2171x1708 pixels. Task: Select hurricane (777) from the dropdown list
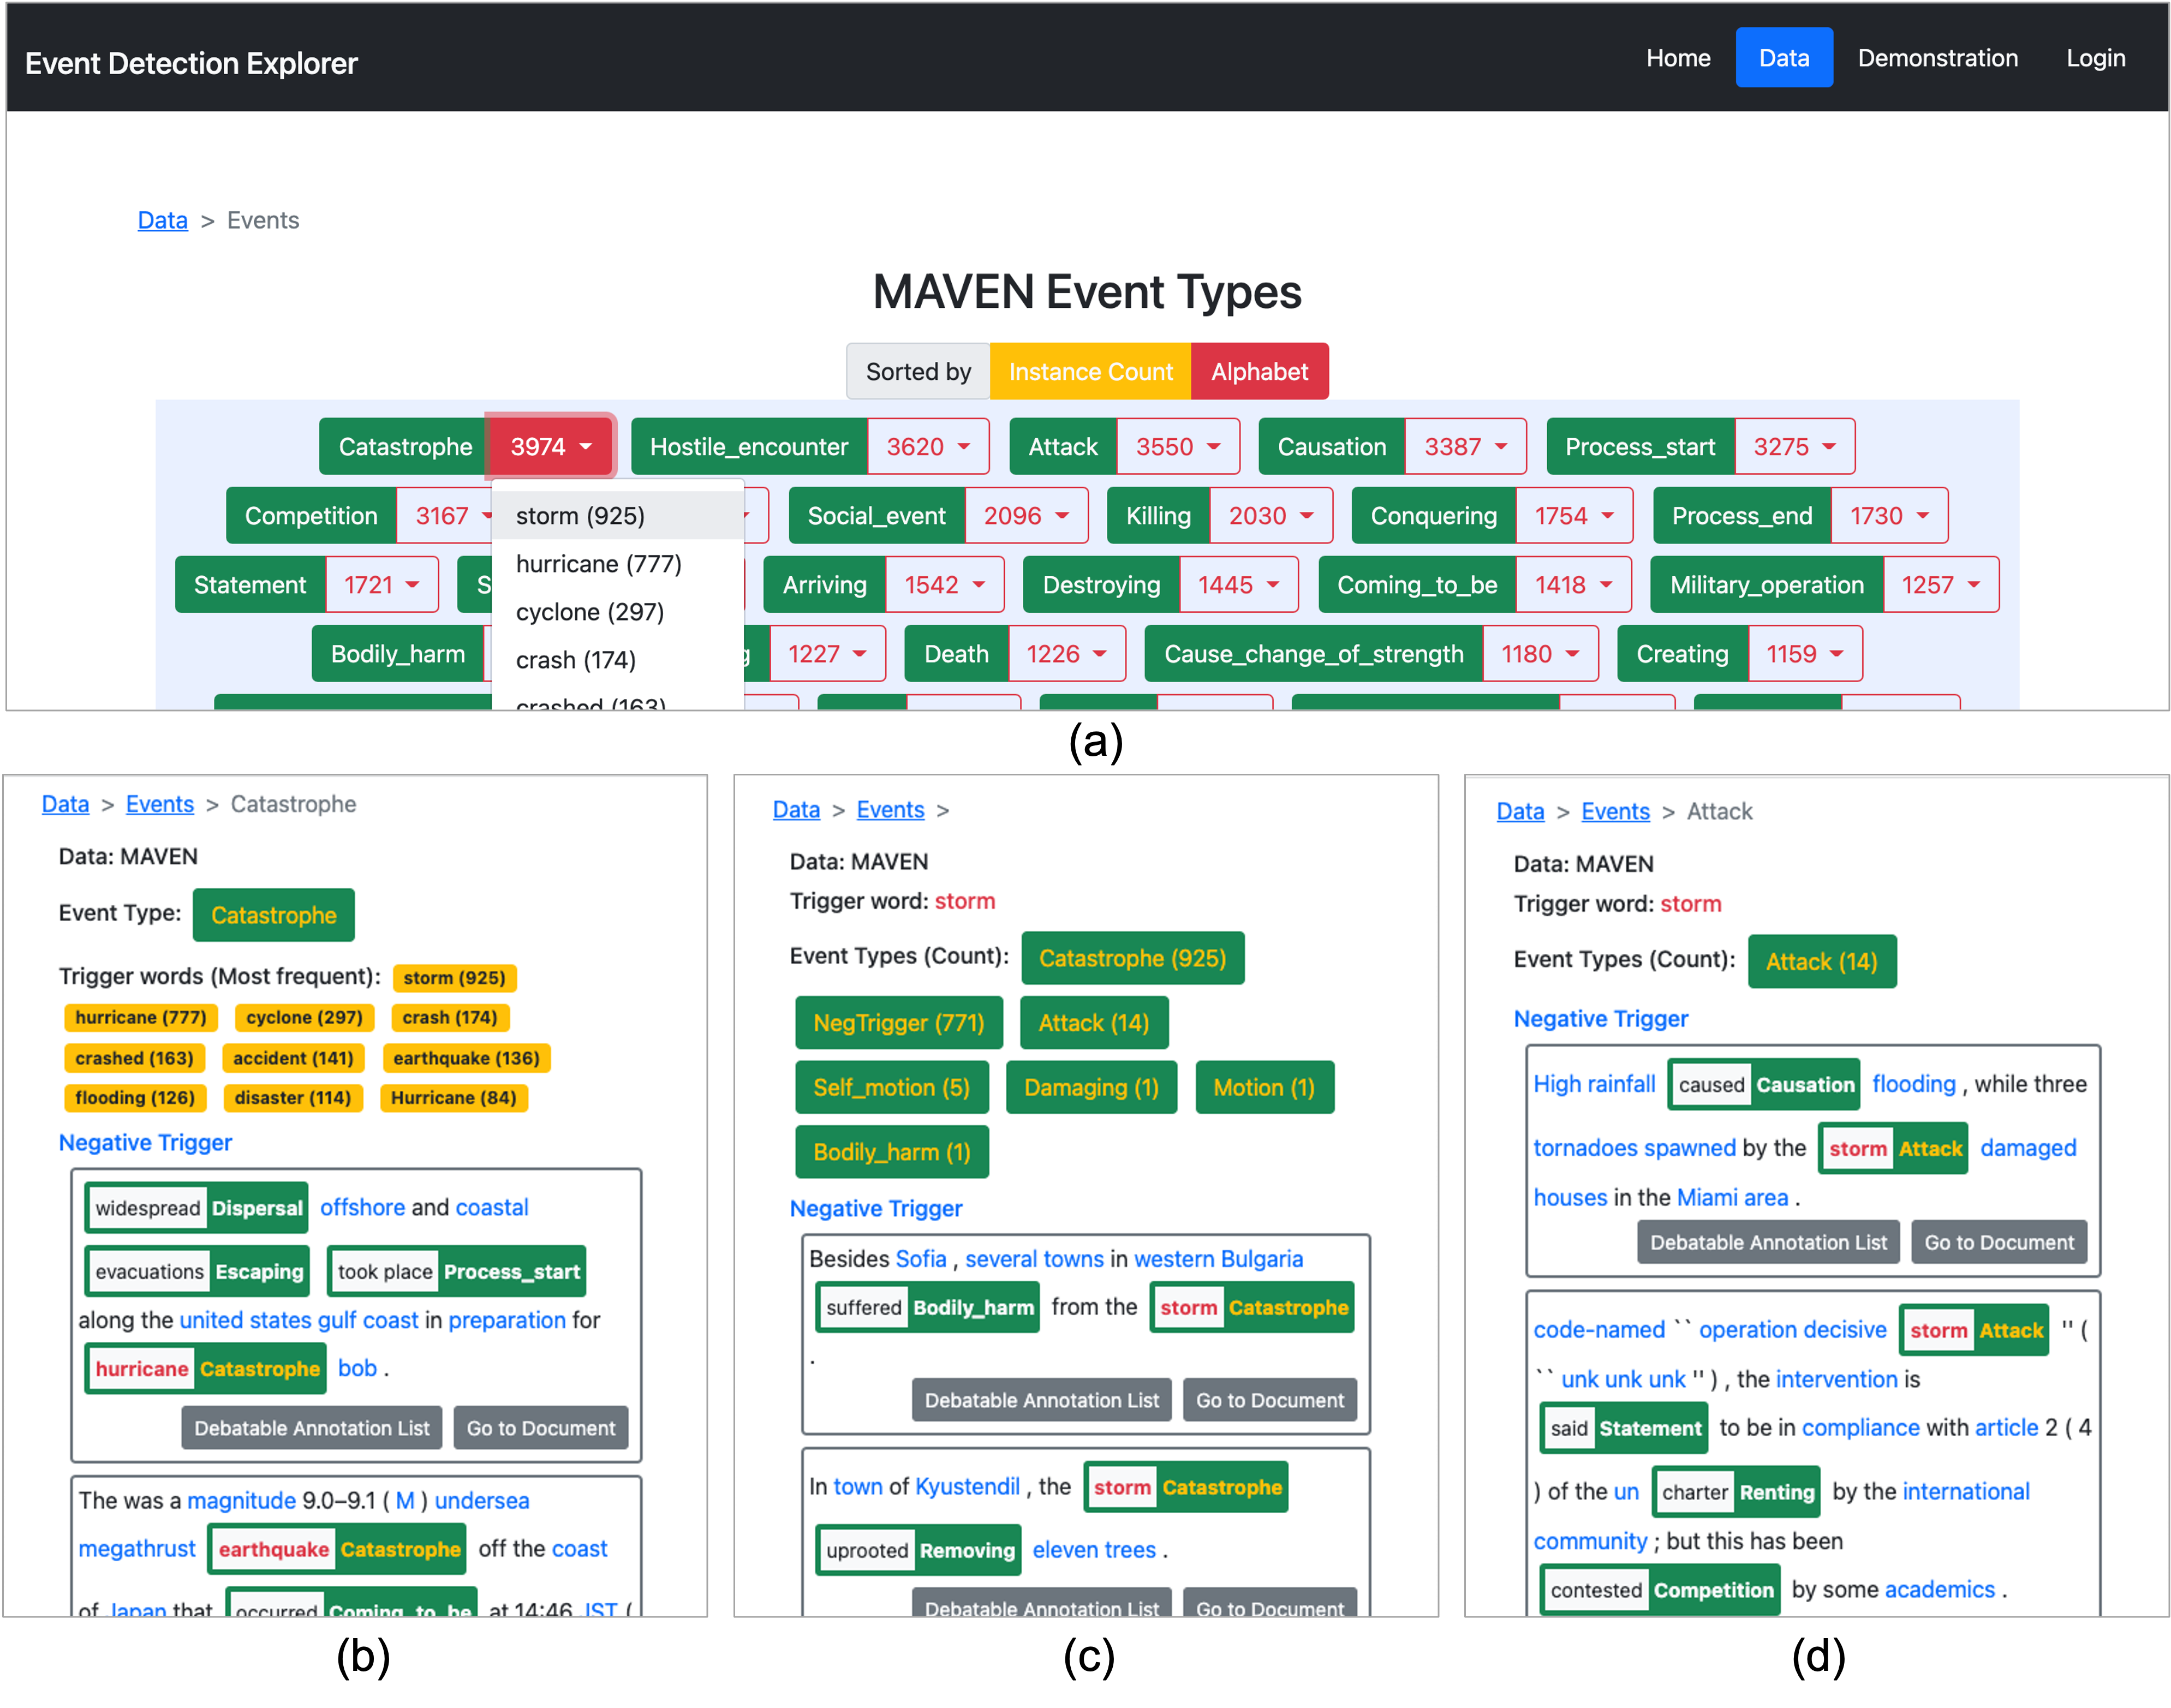click(x=598, y=564)
